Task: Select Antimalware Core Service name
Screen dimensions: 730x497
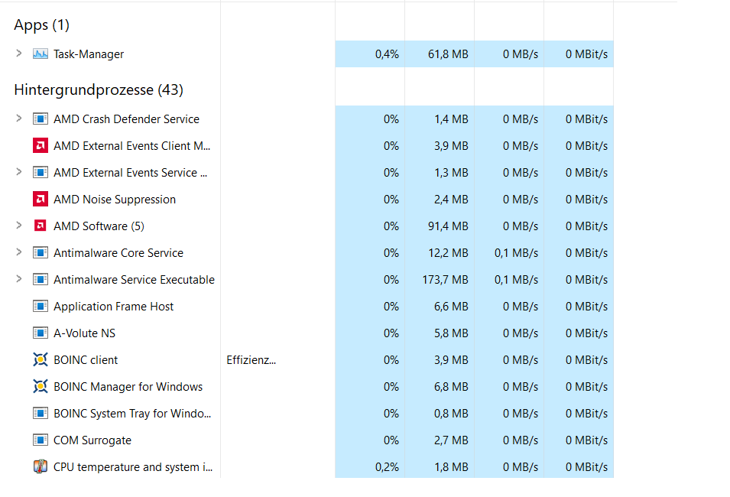Action: click(118, 253)
